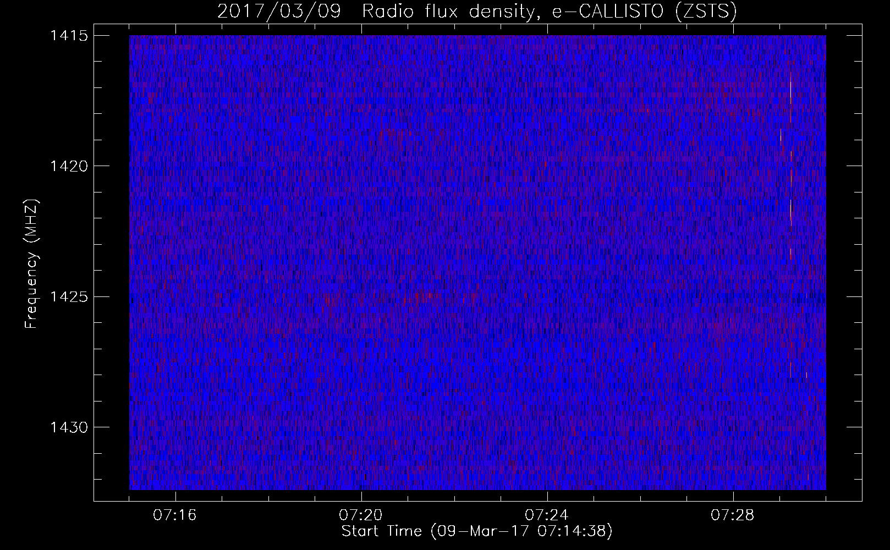Click the 07:28 time tick label
Viewport: 890px width, 550px height.
click(x=733, y=515)
